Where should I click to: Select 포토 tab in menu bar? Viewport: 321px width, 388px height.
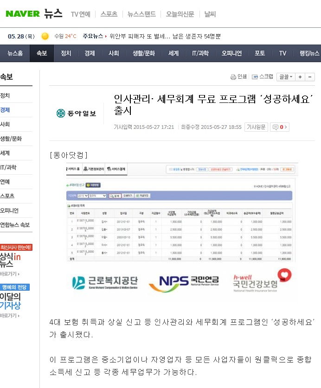(260, 53)
